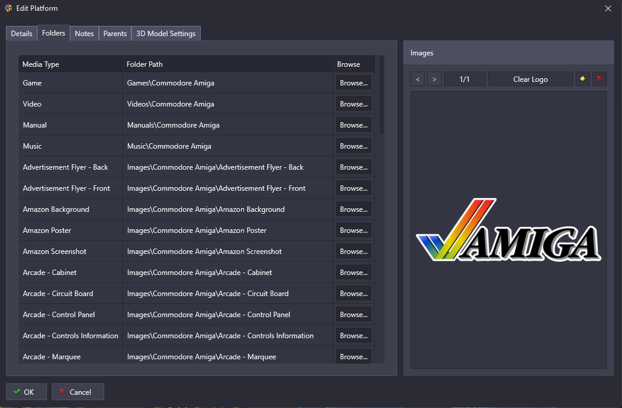Select the Game media type cell
The width and height of the screenshot is (622, 408).
tap(71, 83)
